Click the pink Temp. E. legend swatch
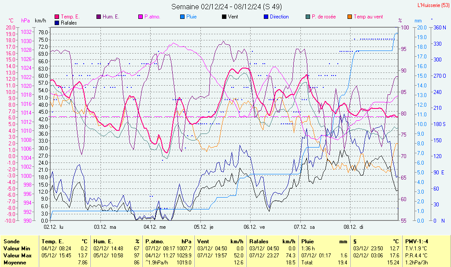The image size is (451, 267). tap(57, 17)
